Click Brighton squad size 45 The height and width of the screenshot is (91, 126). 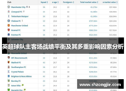coord(44,76)
